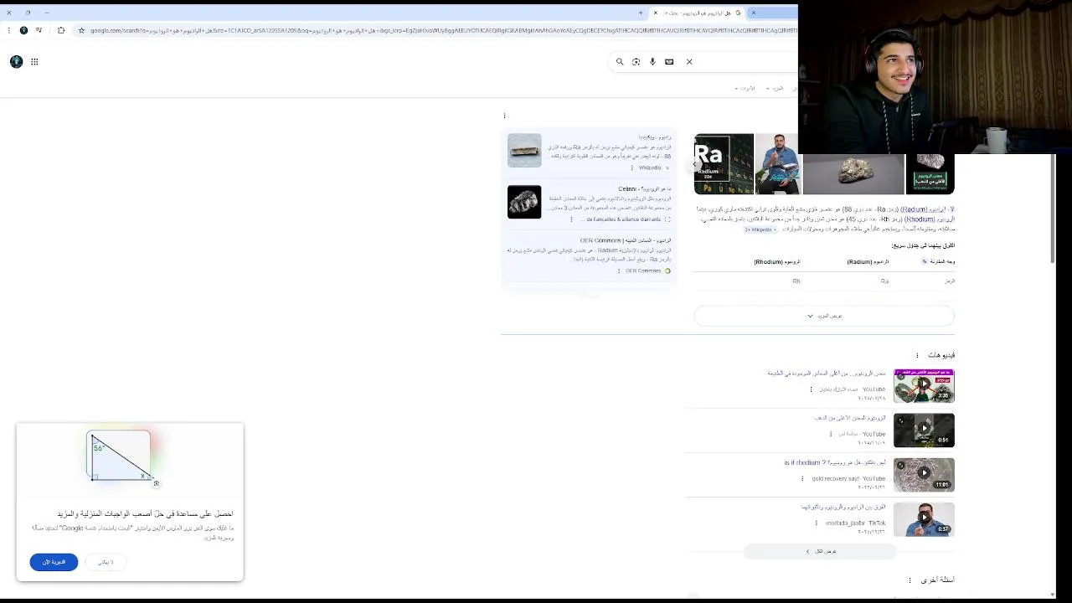The image size is (1072, 603).
Task: Open the tools dropdown under search bar
Action: (745, 88)
